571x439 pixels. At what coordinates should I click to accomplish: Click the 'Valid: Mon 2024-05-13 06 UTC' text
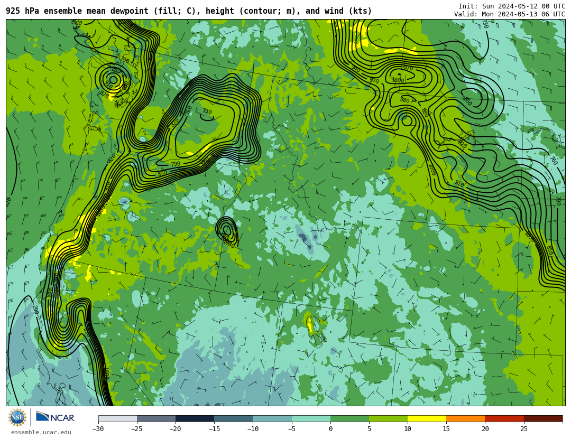click(x=510, y=14)
